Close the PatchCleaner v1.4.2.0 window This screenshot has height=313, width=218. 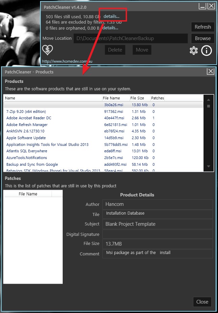coord(211,6)
